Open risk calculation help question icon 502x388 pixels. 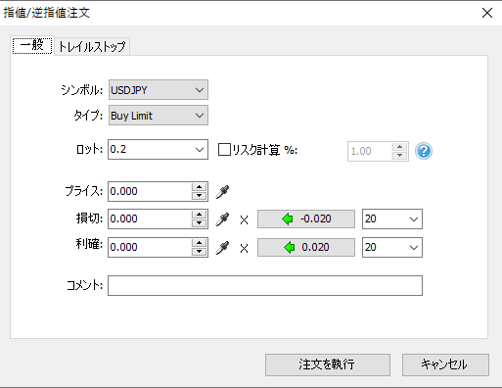[424, 151]
